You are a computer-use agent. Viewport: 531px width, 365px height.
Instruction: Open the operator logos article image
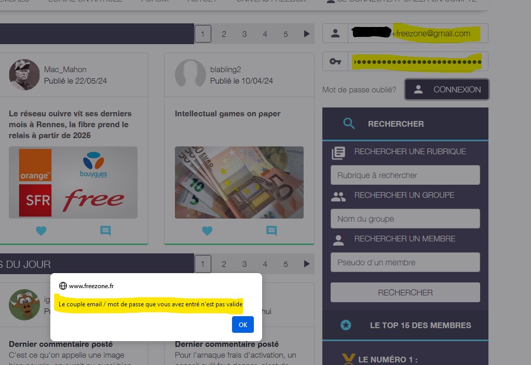(73, 182)
